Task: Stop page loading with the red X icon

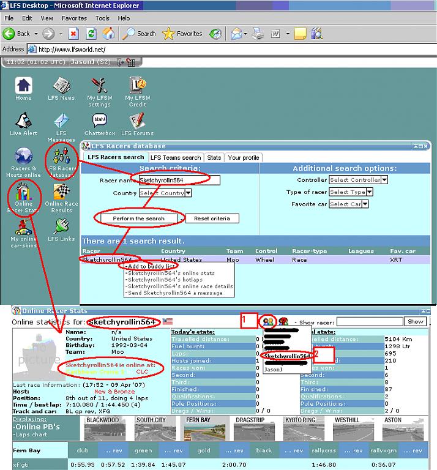Action: [x=73, y=34]
